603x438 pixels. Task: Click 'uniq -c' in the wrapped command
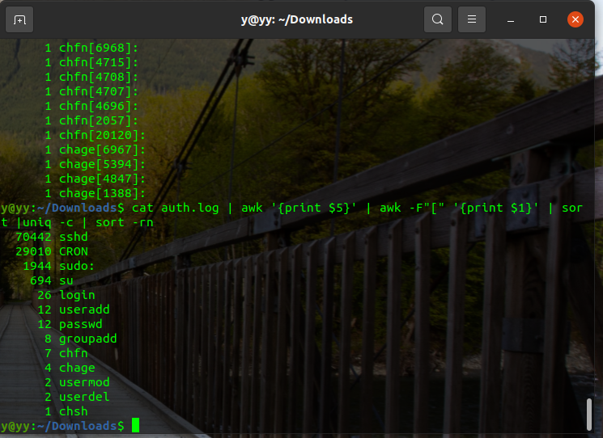48,223
